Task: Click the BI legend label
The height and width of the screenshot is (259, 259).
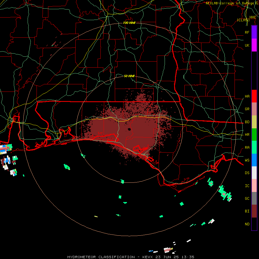Action: 247,211
